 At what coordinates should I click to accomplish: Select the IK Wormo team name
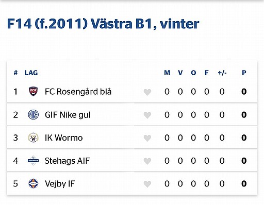[63, 138]
